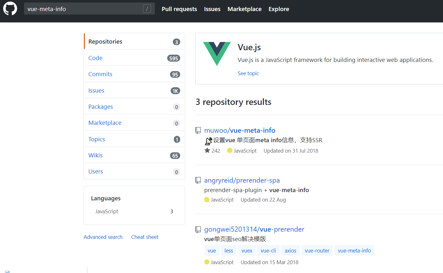
Task: Click the vuex topic tag
Action: click(247, 251)
